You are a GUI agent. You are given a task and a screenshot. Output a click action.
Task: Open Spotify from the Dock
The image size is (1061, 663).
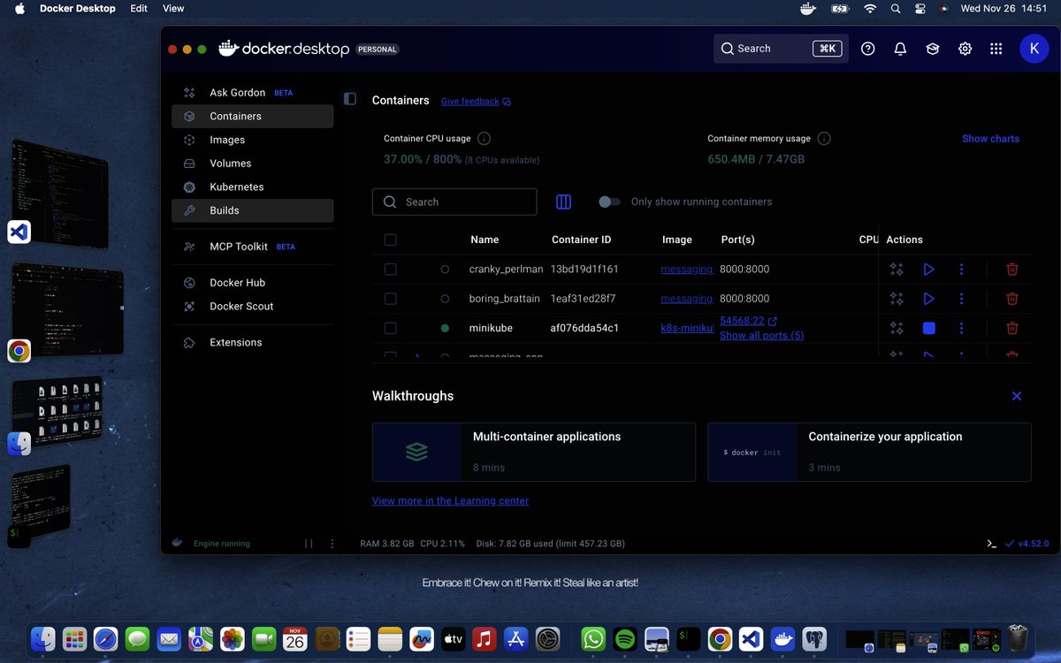coord(625,639)
